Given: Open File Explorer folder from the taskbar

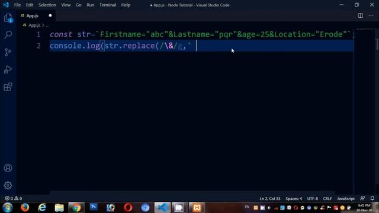Looking at the screenshot, I should [59, 208].
